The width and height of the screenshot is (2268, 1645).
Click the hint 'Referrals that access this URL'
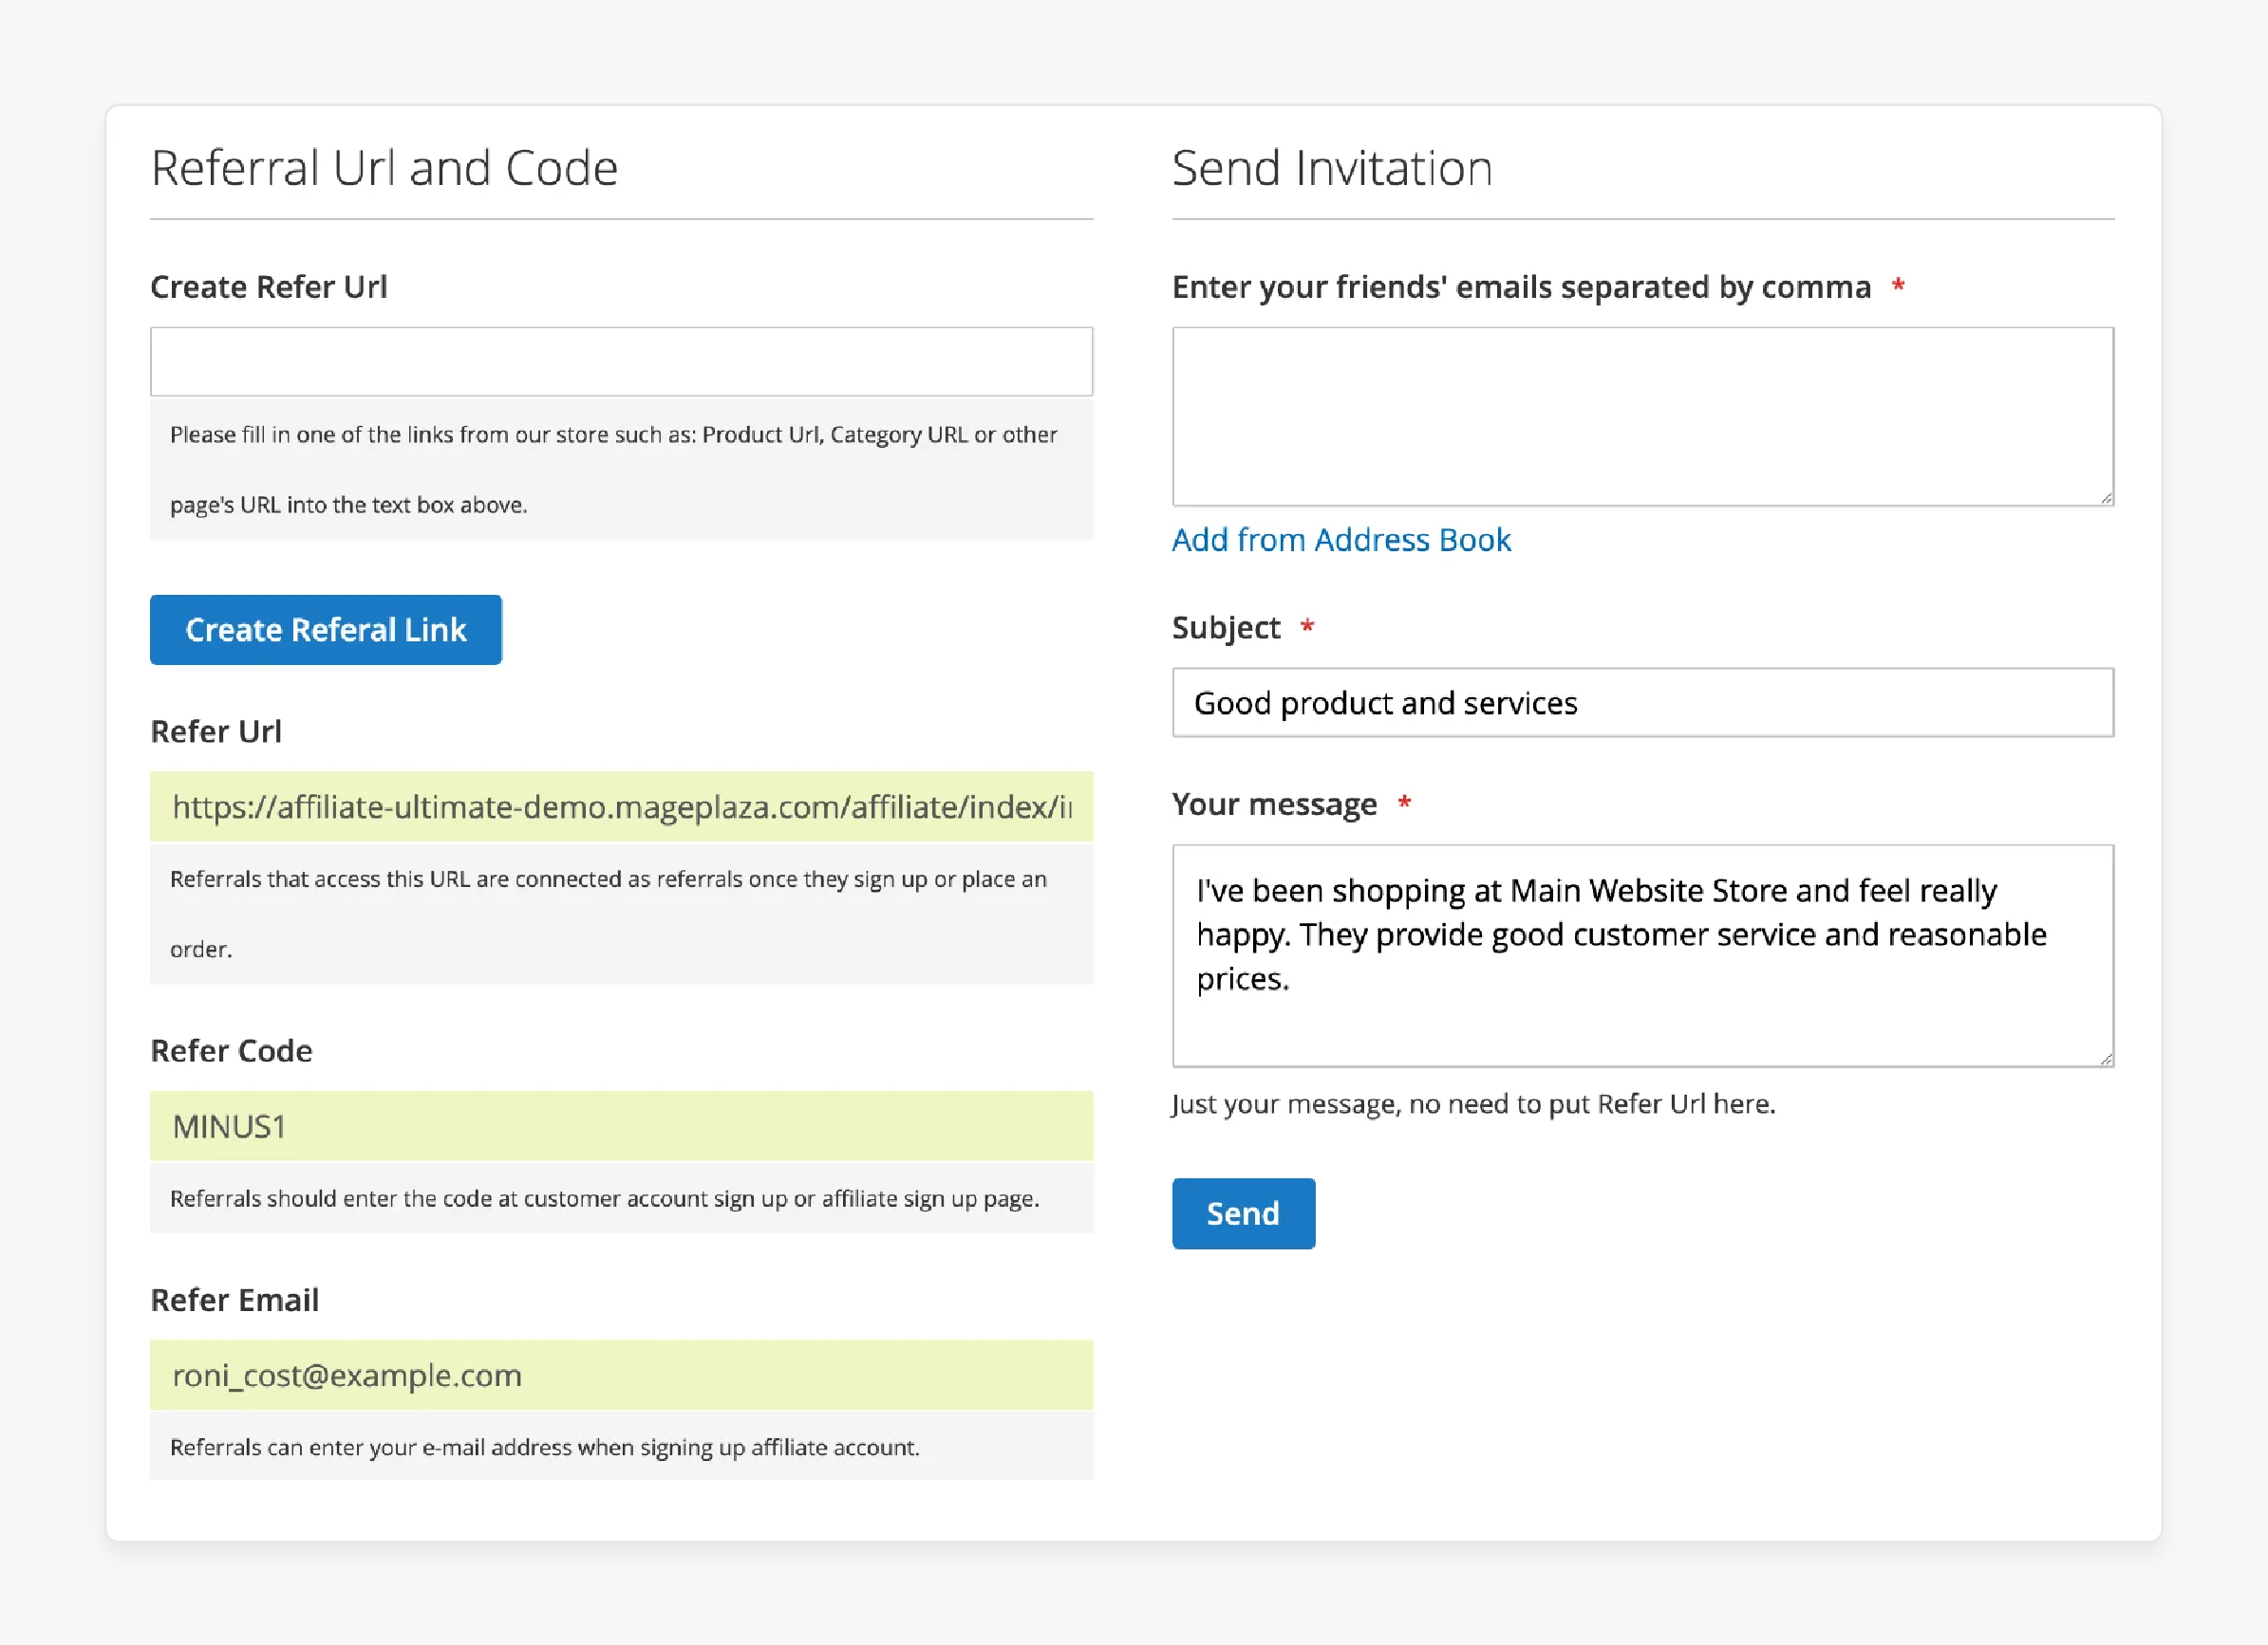click(608, 915)
